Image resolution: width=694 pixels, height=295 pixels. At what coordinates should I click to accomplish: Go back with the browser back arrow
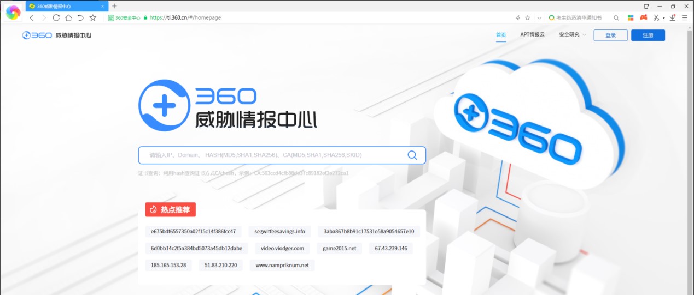32,17
